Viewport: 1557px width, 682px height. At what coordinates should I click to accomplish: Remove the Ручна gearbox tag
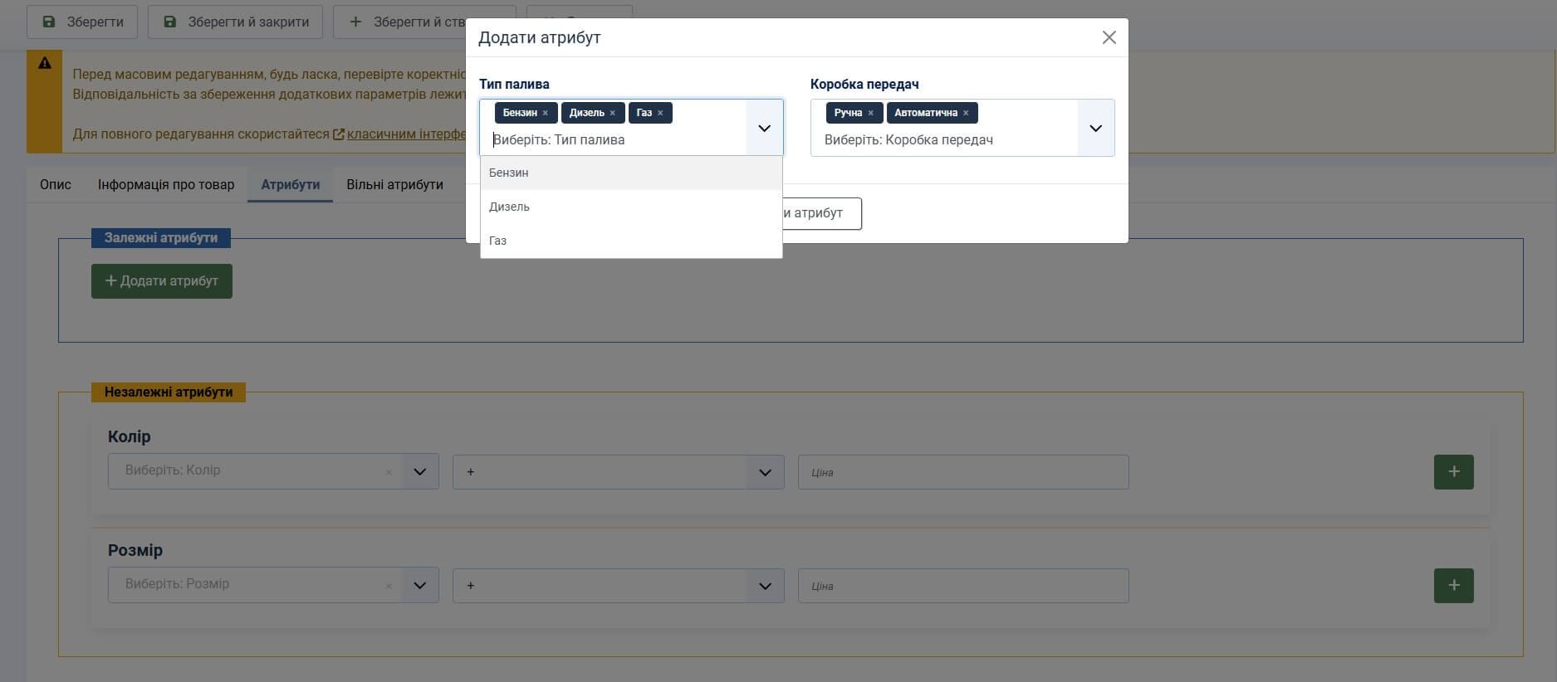(x=870, y=113)
